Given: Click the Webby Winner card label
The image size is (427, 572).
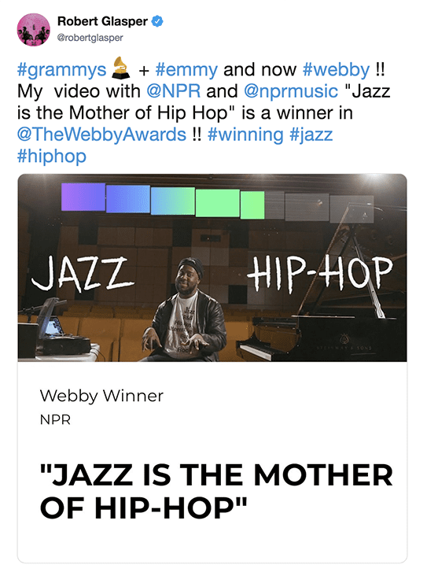Looking at the screenshot, I should click(101, 397).
